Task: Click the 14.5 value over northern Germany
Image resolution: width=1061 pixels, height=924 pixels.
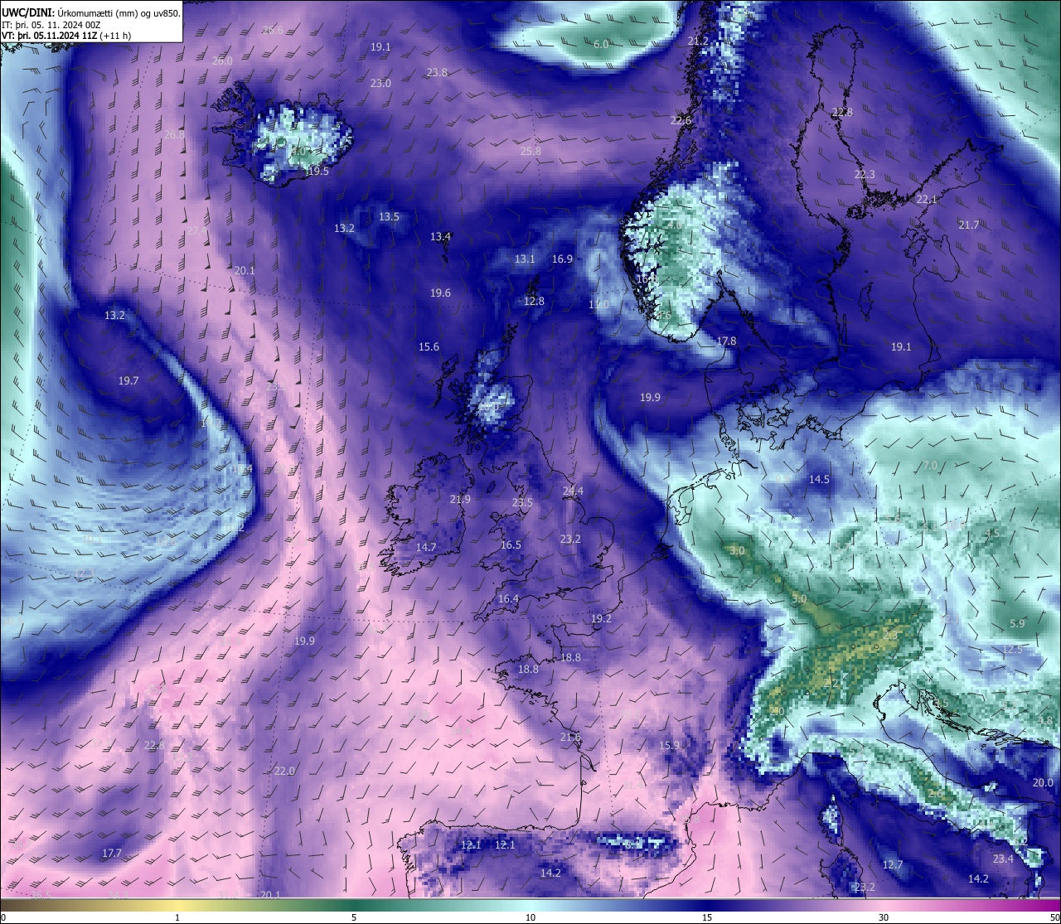Action: pyautogui.click(x=819, y=479)
